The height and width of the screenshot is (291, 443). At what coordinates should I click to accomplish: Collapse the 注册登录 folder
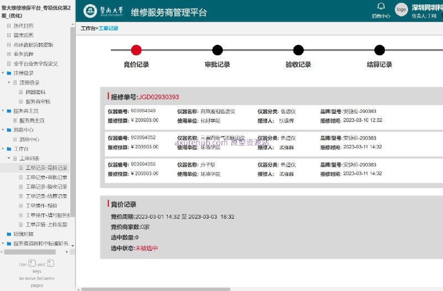point(3,73)
